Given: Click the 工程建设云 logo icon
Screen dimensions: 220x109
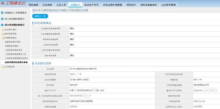Looking at the screenshot, I should click(2, 3).
